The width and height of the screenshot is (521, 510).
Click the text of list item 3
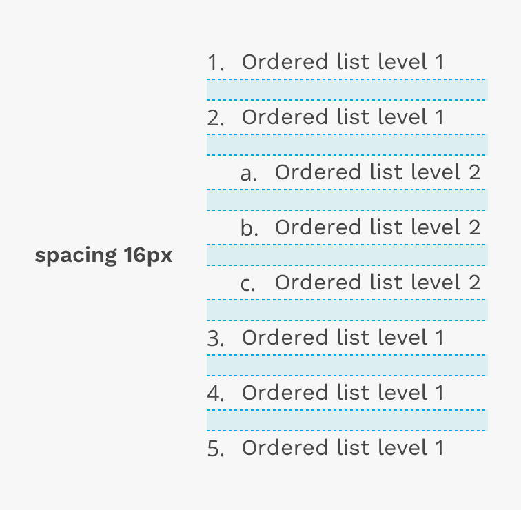pyautogui.click(x=343, y=338)
